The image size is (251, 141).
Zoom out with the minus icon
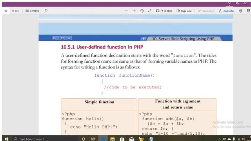[126, 11]
